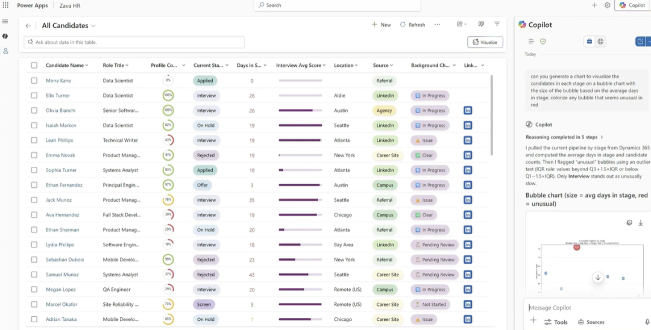Jump to latest message with the down arrow

[x=598, y=278]
